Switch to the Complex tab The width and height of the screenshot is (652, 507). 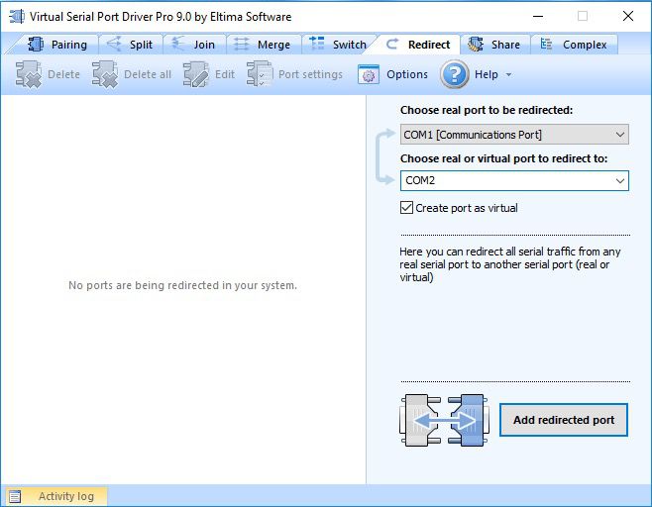(575, 45)
